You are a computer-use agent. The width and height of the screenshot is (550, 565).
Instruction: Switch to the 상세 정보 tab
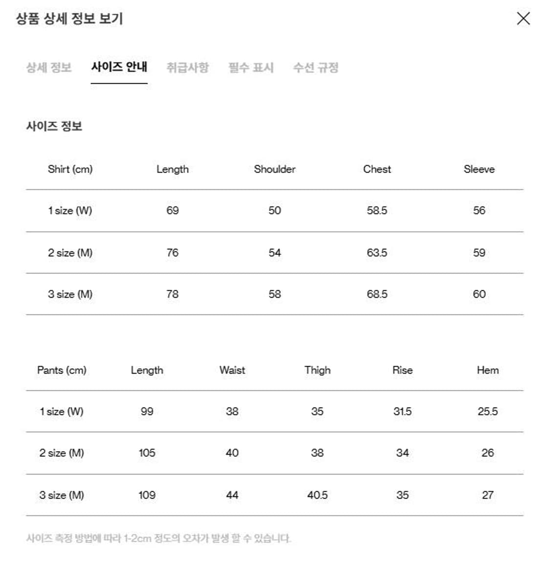coord(49,68)
